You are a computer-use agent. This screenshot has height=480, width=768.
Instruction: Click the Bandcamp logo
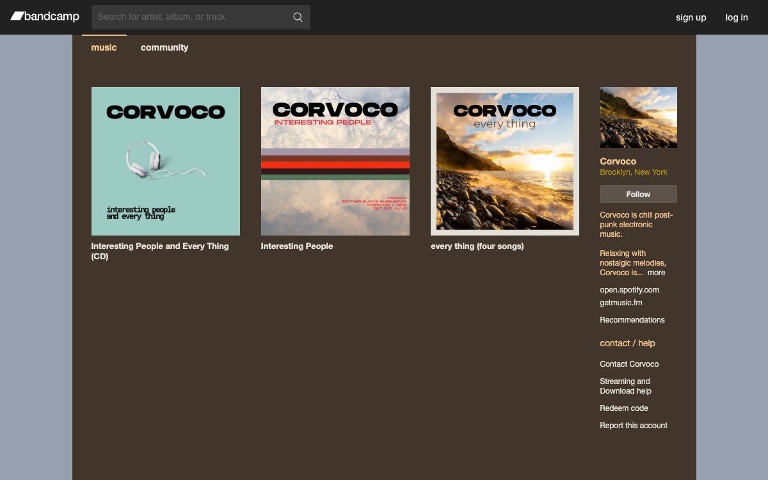coord(45,17)
